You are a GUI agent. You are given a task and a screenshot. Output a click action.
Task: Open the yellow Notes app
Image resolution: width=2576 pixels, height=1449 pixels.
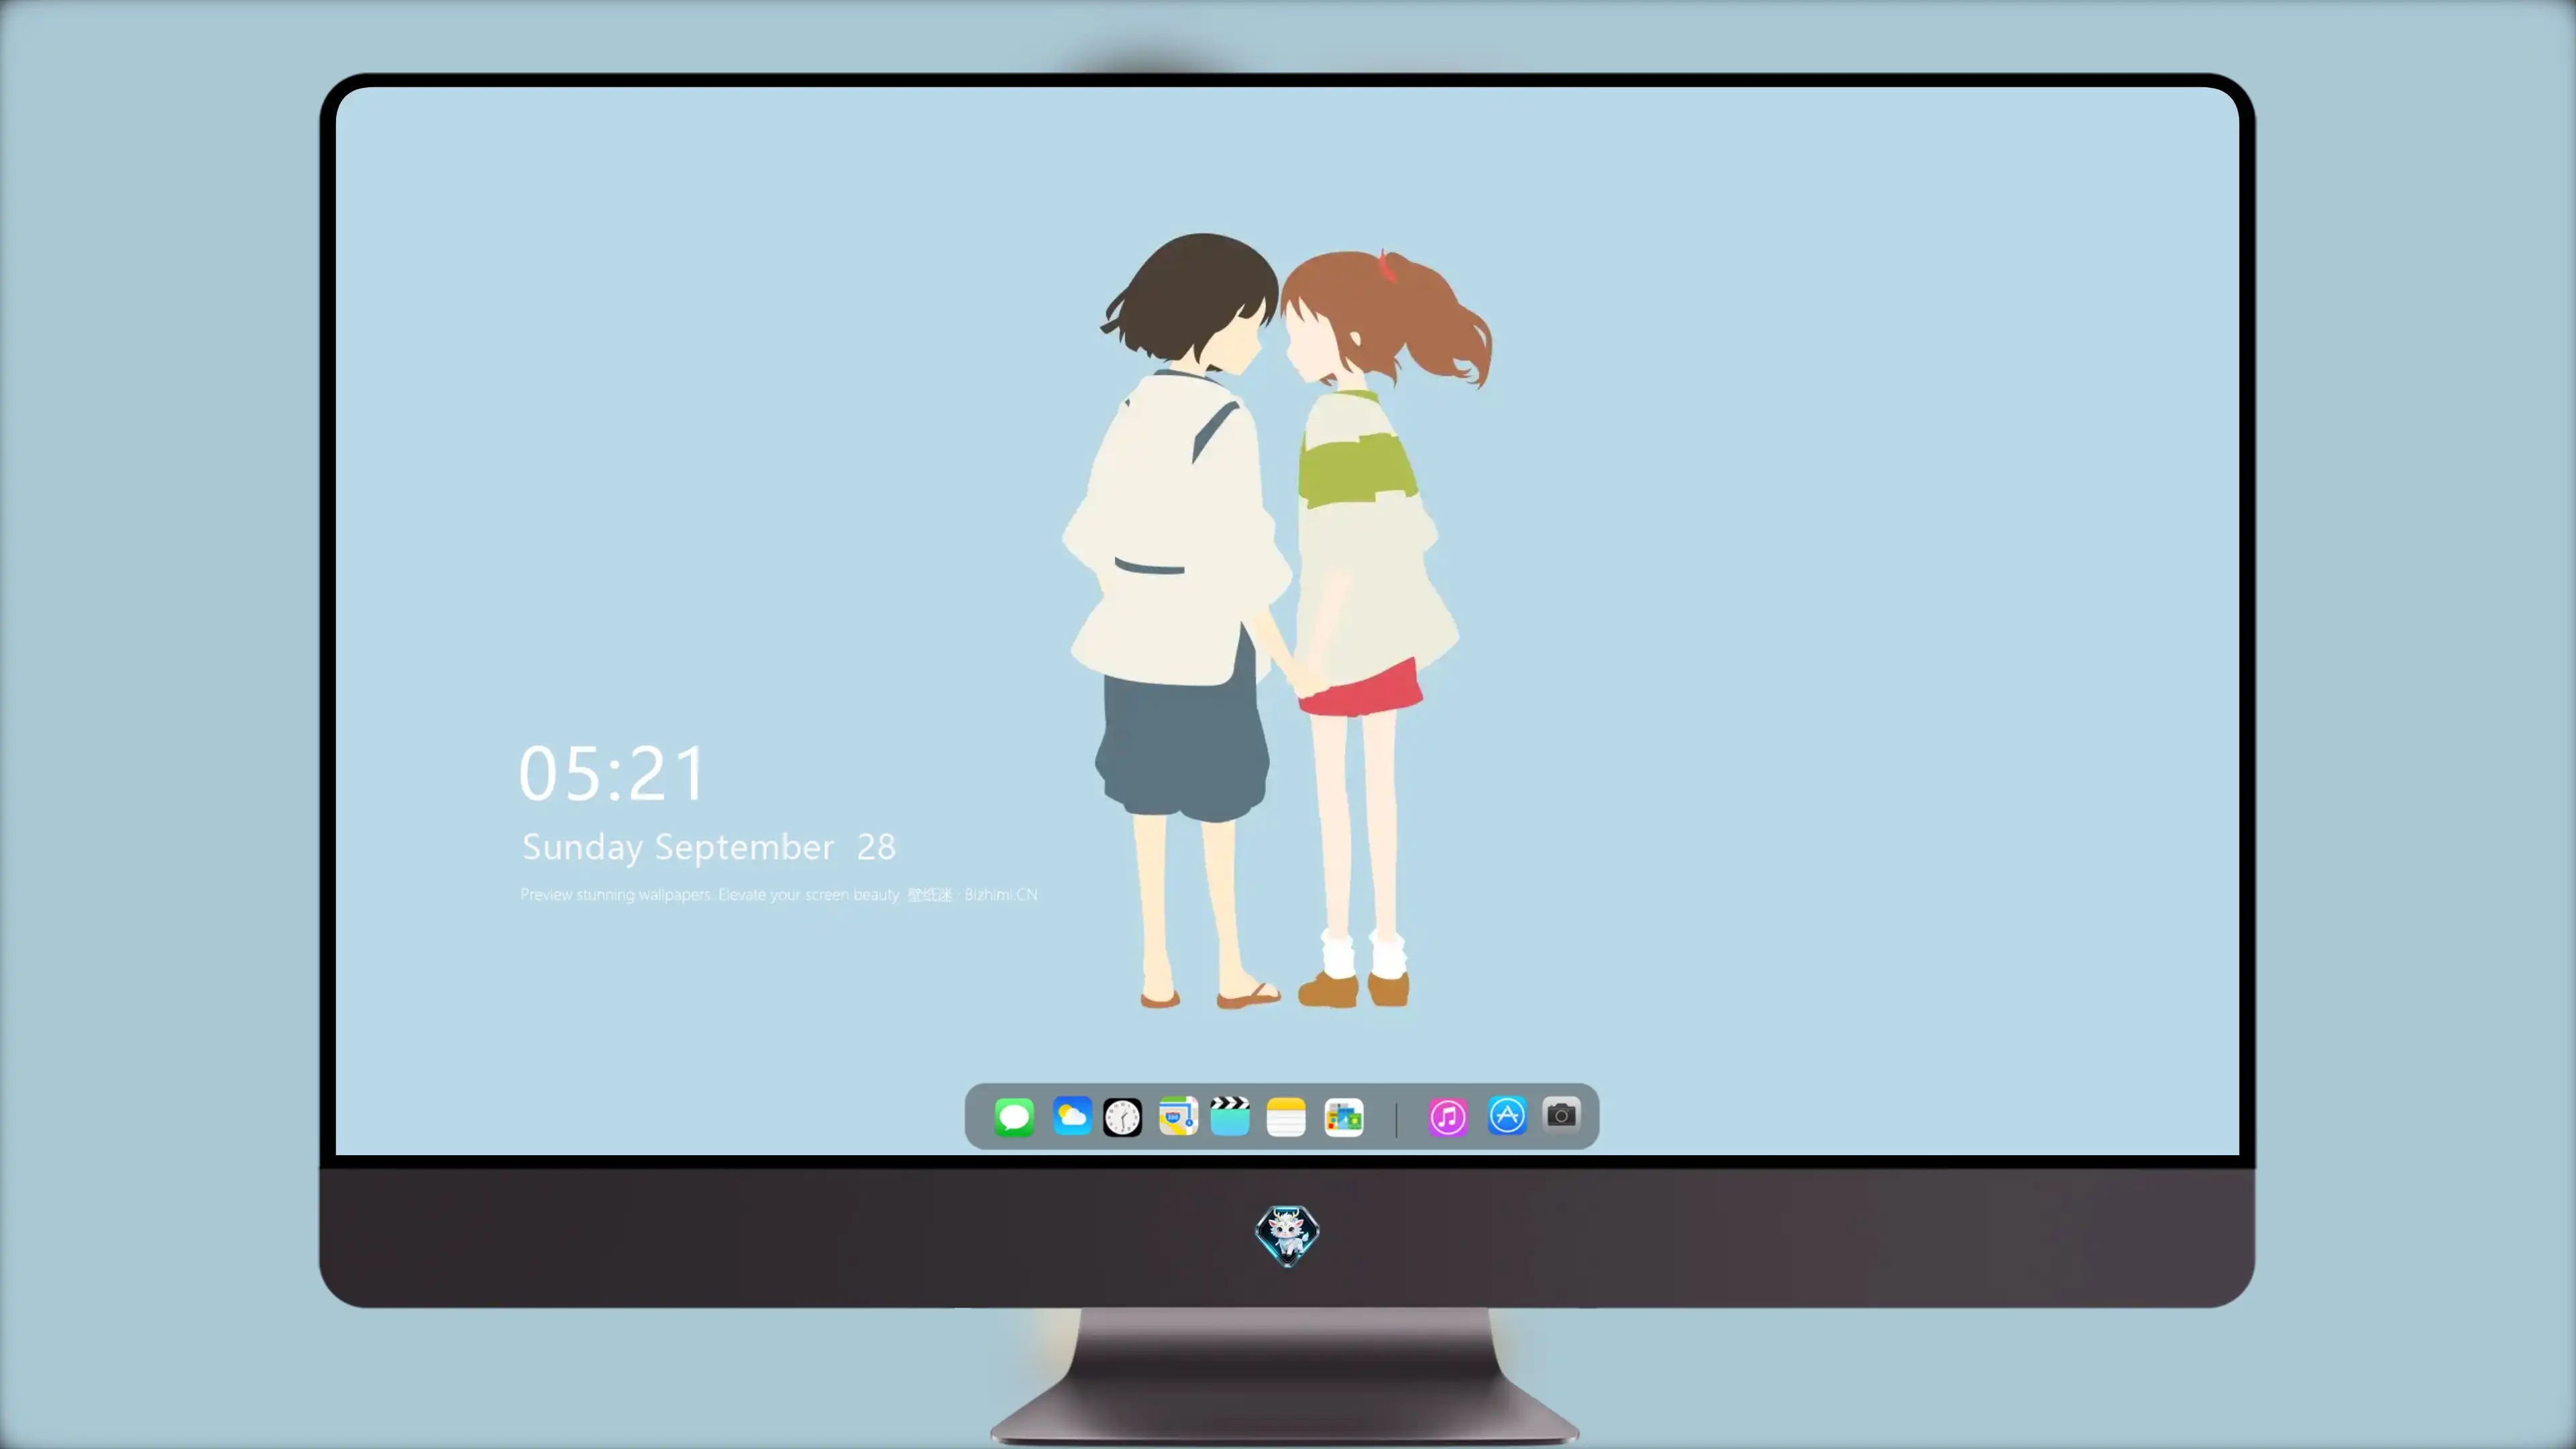point(1286,1117)
